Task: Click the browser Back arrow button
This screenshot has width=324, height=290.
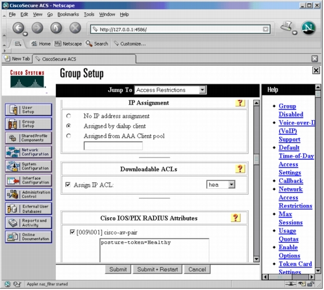Action: pyautogui.click(x=18, y=28)
